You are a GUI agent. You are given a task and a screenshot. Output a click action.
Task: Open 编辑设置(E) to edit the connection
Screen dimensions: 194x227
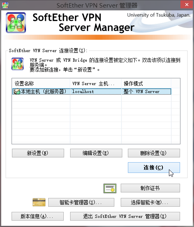point(96,153)
